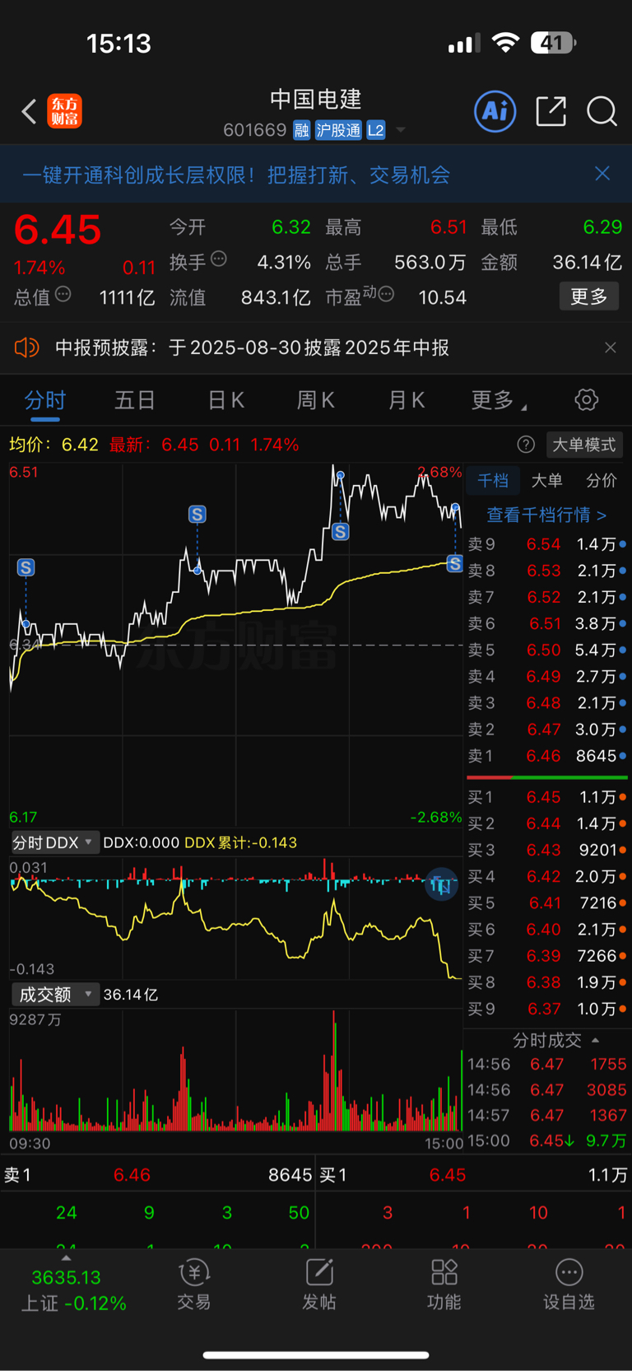Tap the S marker above the 6.34 price line
The height and width of the screenshot is (1371, 632).
pyautogui.click(x=197, y=515)
